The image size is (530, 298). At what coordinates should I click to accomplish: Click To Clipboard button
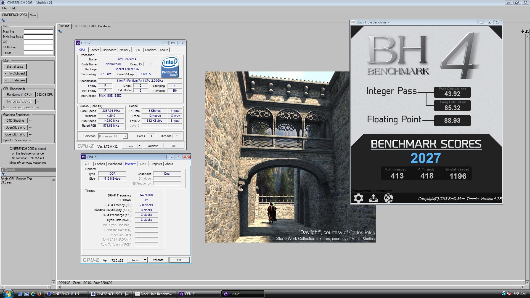15,73
